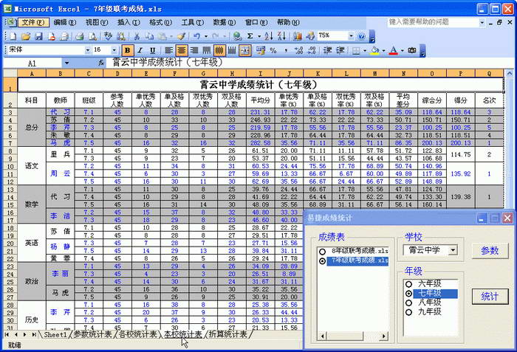The height and width of the screenshot is (352, 517).
Task: Open the 帮助(H) menu
Action: pyautogui.click(x=288, y=22)
